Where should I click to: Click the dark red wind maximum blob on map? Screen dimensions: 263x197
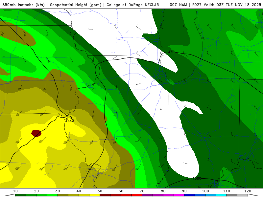(x=36, y=133)
